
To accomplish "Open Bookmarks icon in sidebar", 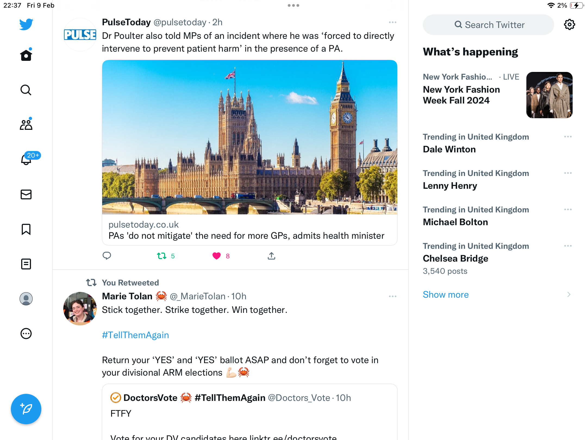I will coord(26,229).
